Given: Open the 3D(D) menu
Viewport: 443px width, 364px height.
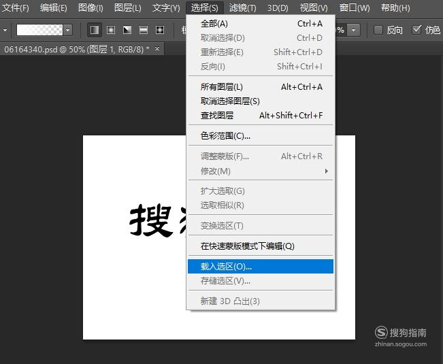Looking at the screenshot, I should coord(278,7).
